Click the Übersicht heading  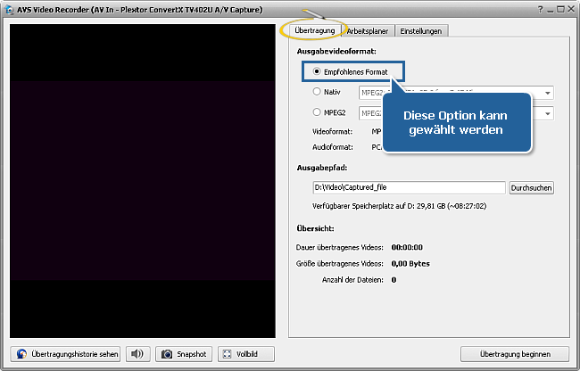315,228
